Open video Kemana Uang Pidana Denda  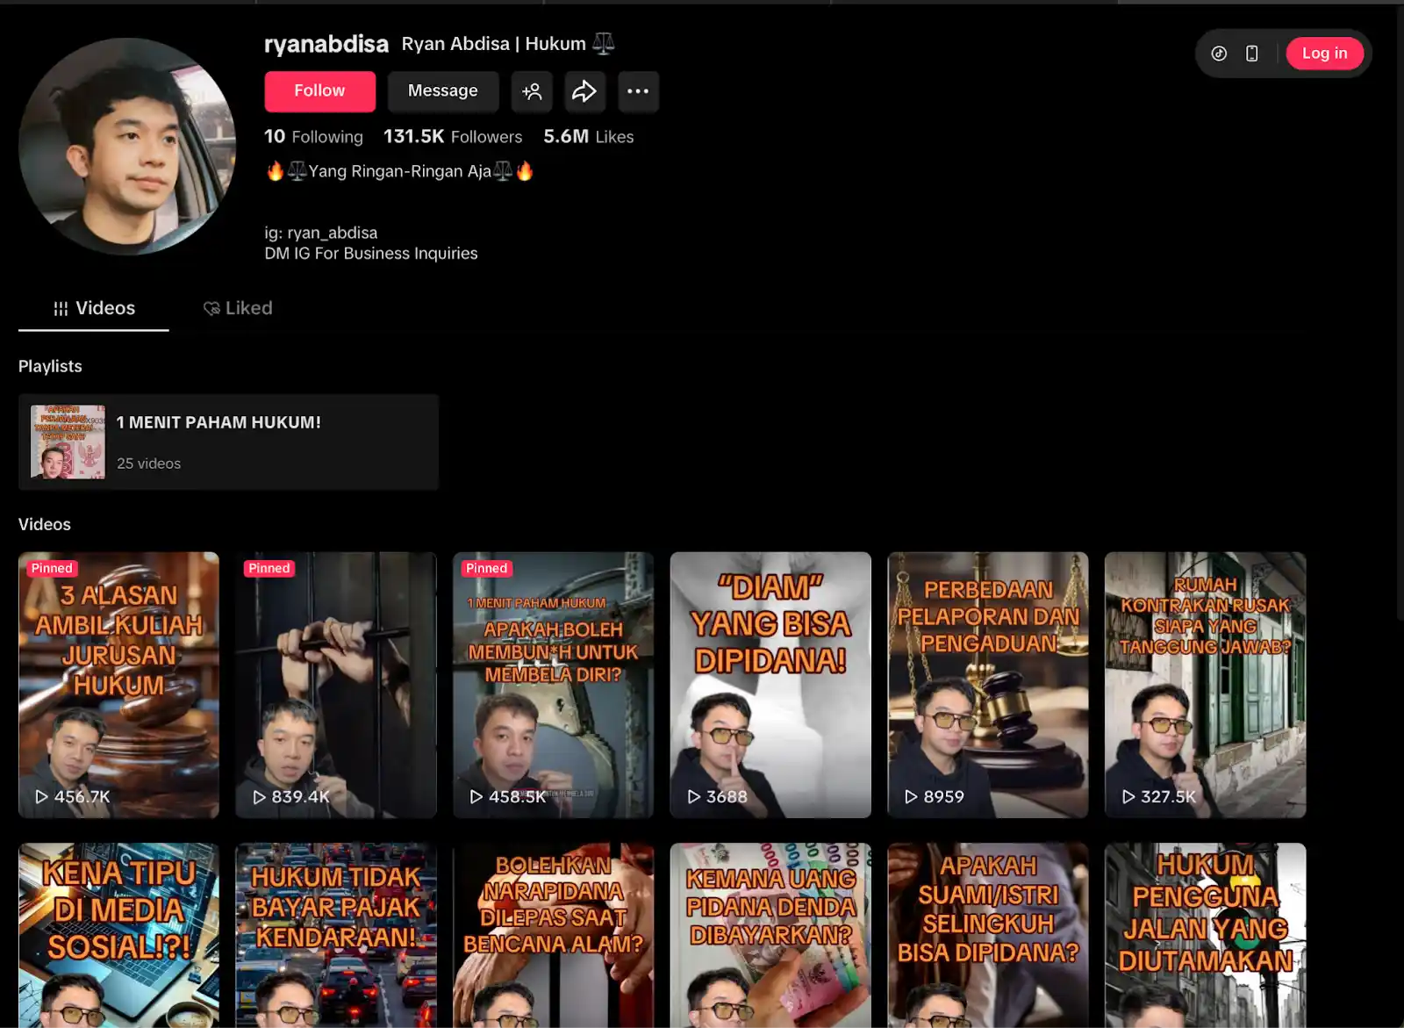[x=770, y=936]
